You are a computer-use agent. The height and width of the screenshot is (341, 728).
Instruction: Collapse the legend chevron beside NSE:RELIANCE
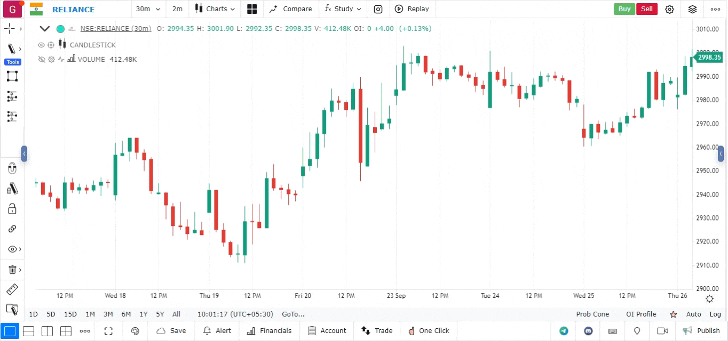tap(45, 29)
